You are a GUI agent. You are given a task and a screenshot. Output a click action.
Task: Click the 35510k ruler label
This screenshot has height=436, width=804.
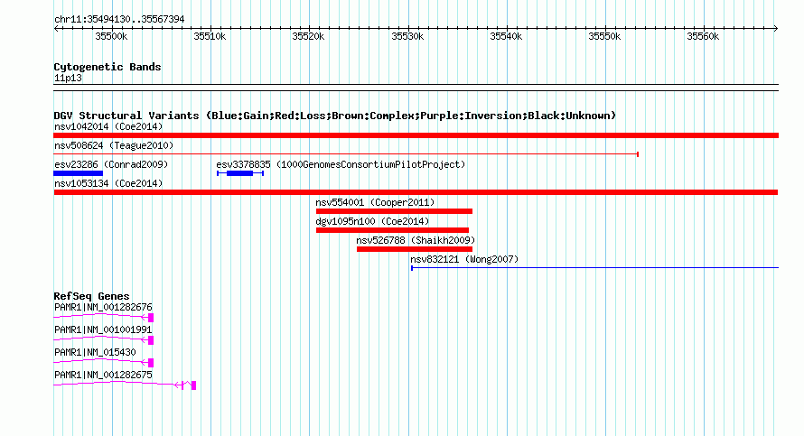coord(210,37)
